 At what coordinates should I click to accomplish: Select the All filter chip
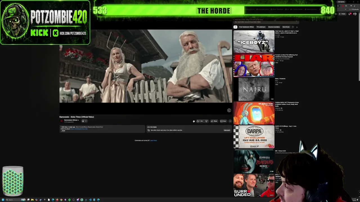tap(235, 27)
